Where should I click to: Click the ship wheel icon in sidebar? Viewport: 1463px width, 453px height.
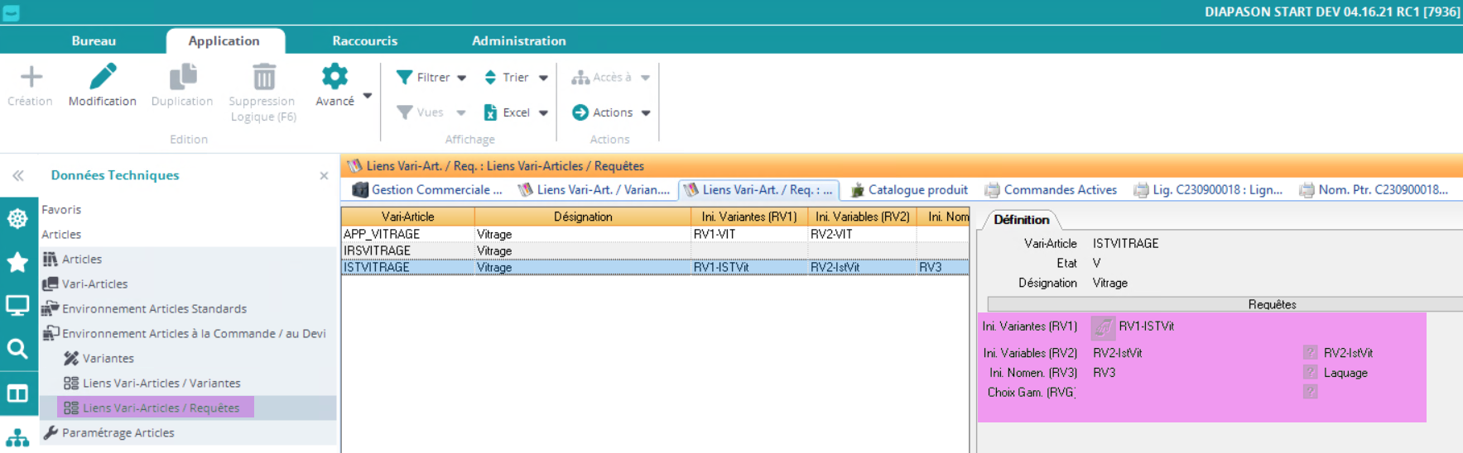point(17,218)
